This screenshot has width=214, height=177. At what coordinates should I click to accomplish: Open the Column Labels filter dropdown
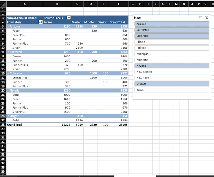69,18
